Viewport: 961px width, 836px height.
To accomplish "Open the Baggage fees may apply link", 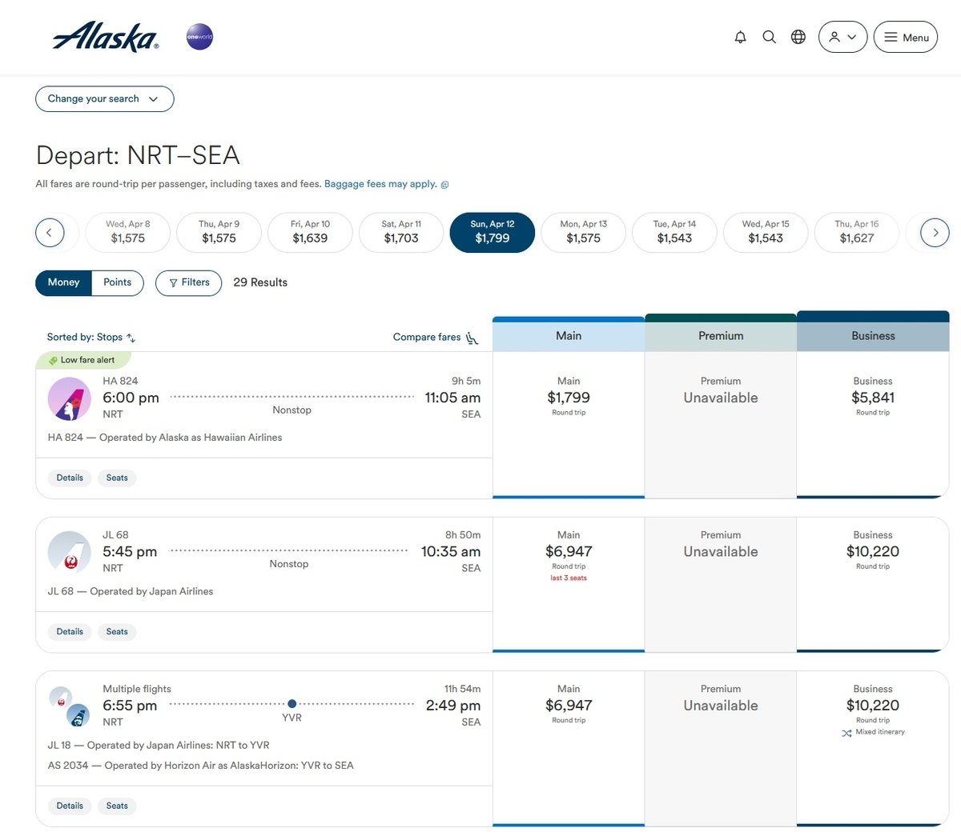I will (380, 184).
